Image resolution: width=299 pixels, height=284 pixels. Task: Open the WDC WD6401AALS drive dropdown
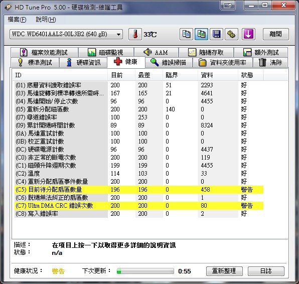(x=66, y=34)
